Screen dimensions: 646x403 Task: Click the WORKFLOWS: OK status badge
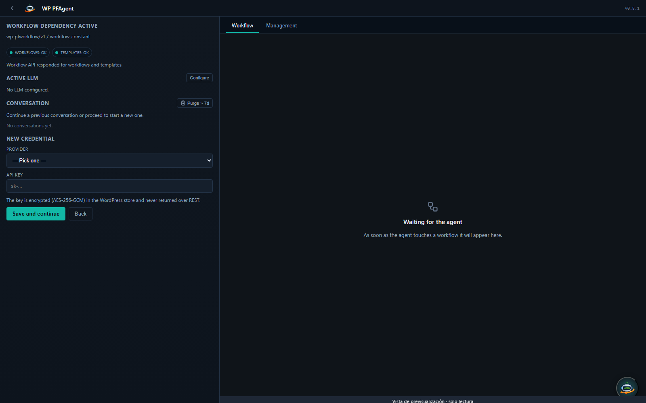(28, 52)
